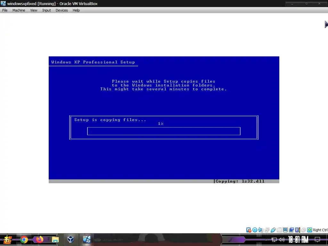Show hidden system tray icons

[x=266, y=240]
